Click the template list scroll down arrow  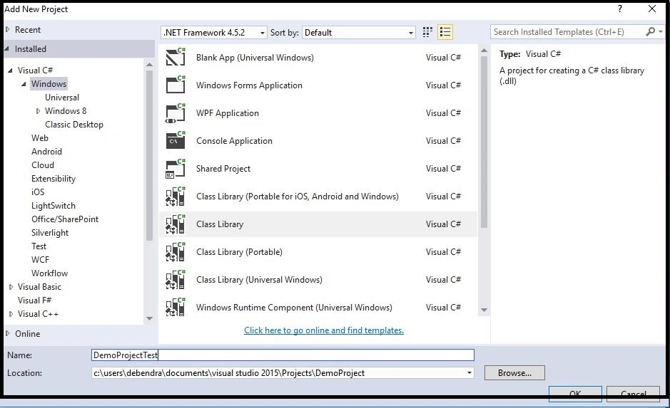click(484, 310)
